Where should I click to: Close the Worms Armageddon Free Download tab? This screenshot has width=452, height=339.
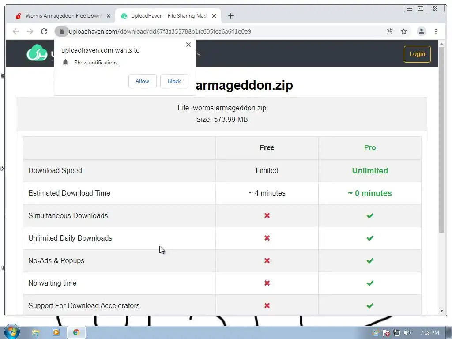tap(109, 16)
